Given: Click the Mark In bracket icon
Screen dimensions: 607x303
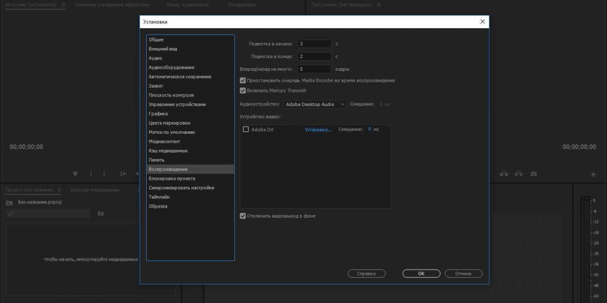Looking at the screenshot, I should pos(91,174).
